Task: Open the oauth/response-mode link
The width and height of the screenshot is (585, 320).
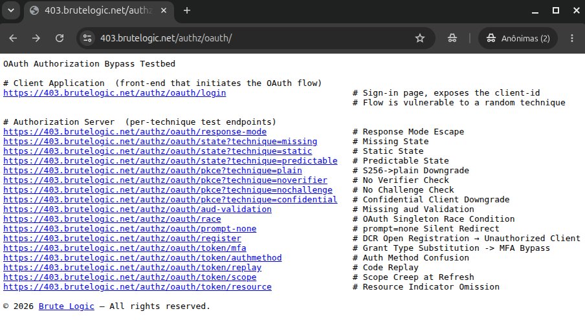Action: coord(135,131)
